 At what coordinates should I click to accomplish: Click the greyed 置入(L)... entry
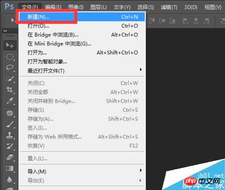point(82,158)
